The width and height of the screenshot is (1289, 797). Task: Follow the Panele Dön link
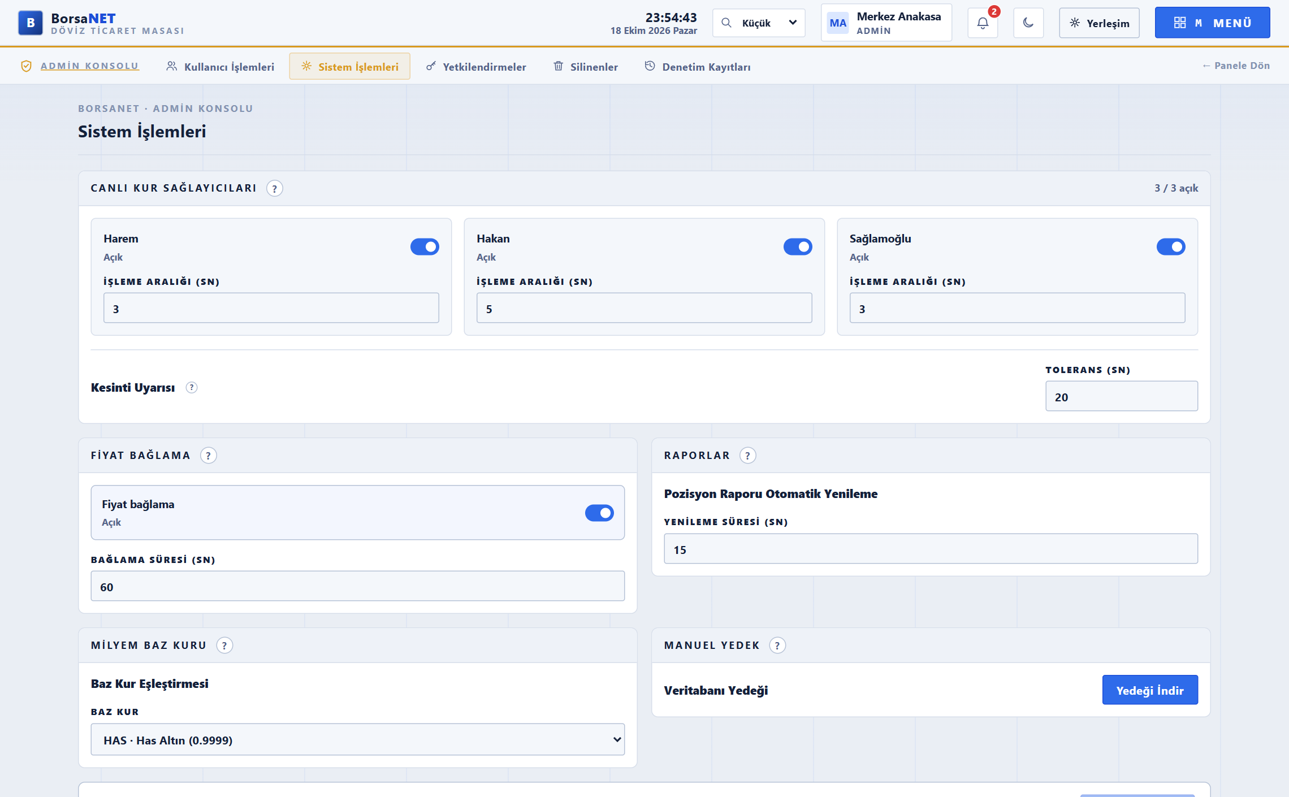click(1236, 66)
